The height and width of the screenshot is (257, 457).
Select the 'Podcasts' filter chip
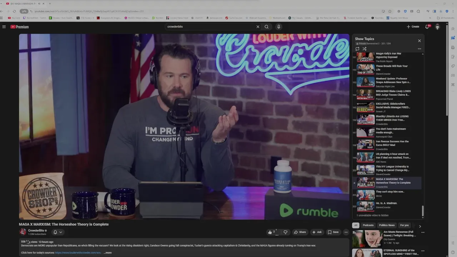pos(368,225)
